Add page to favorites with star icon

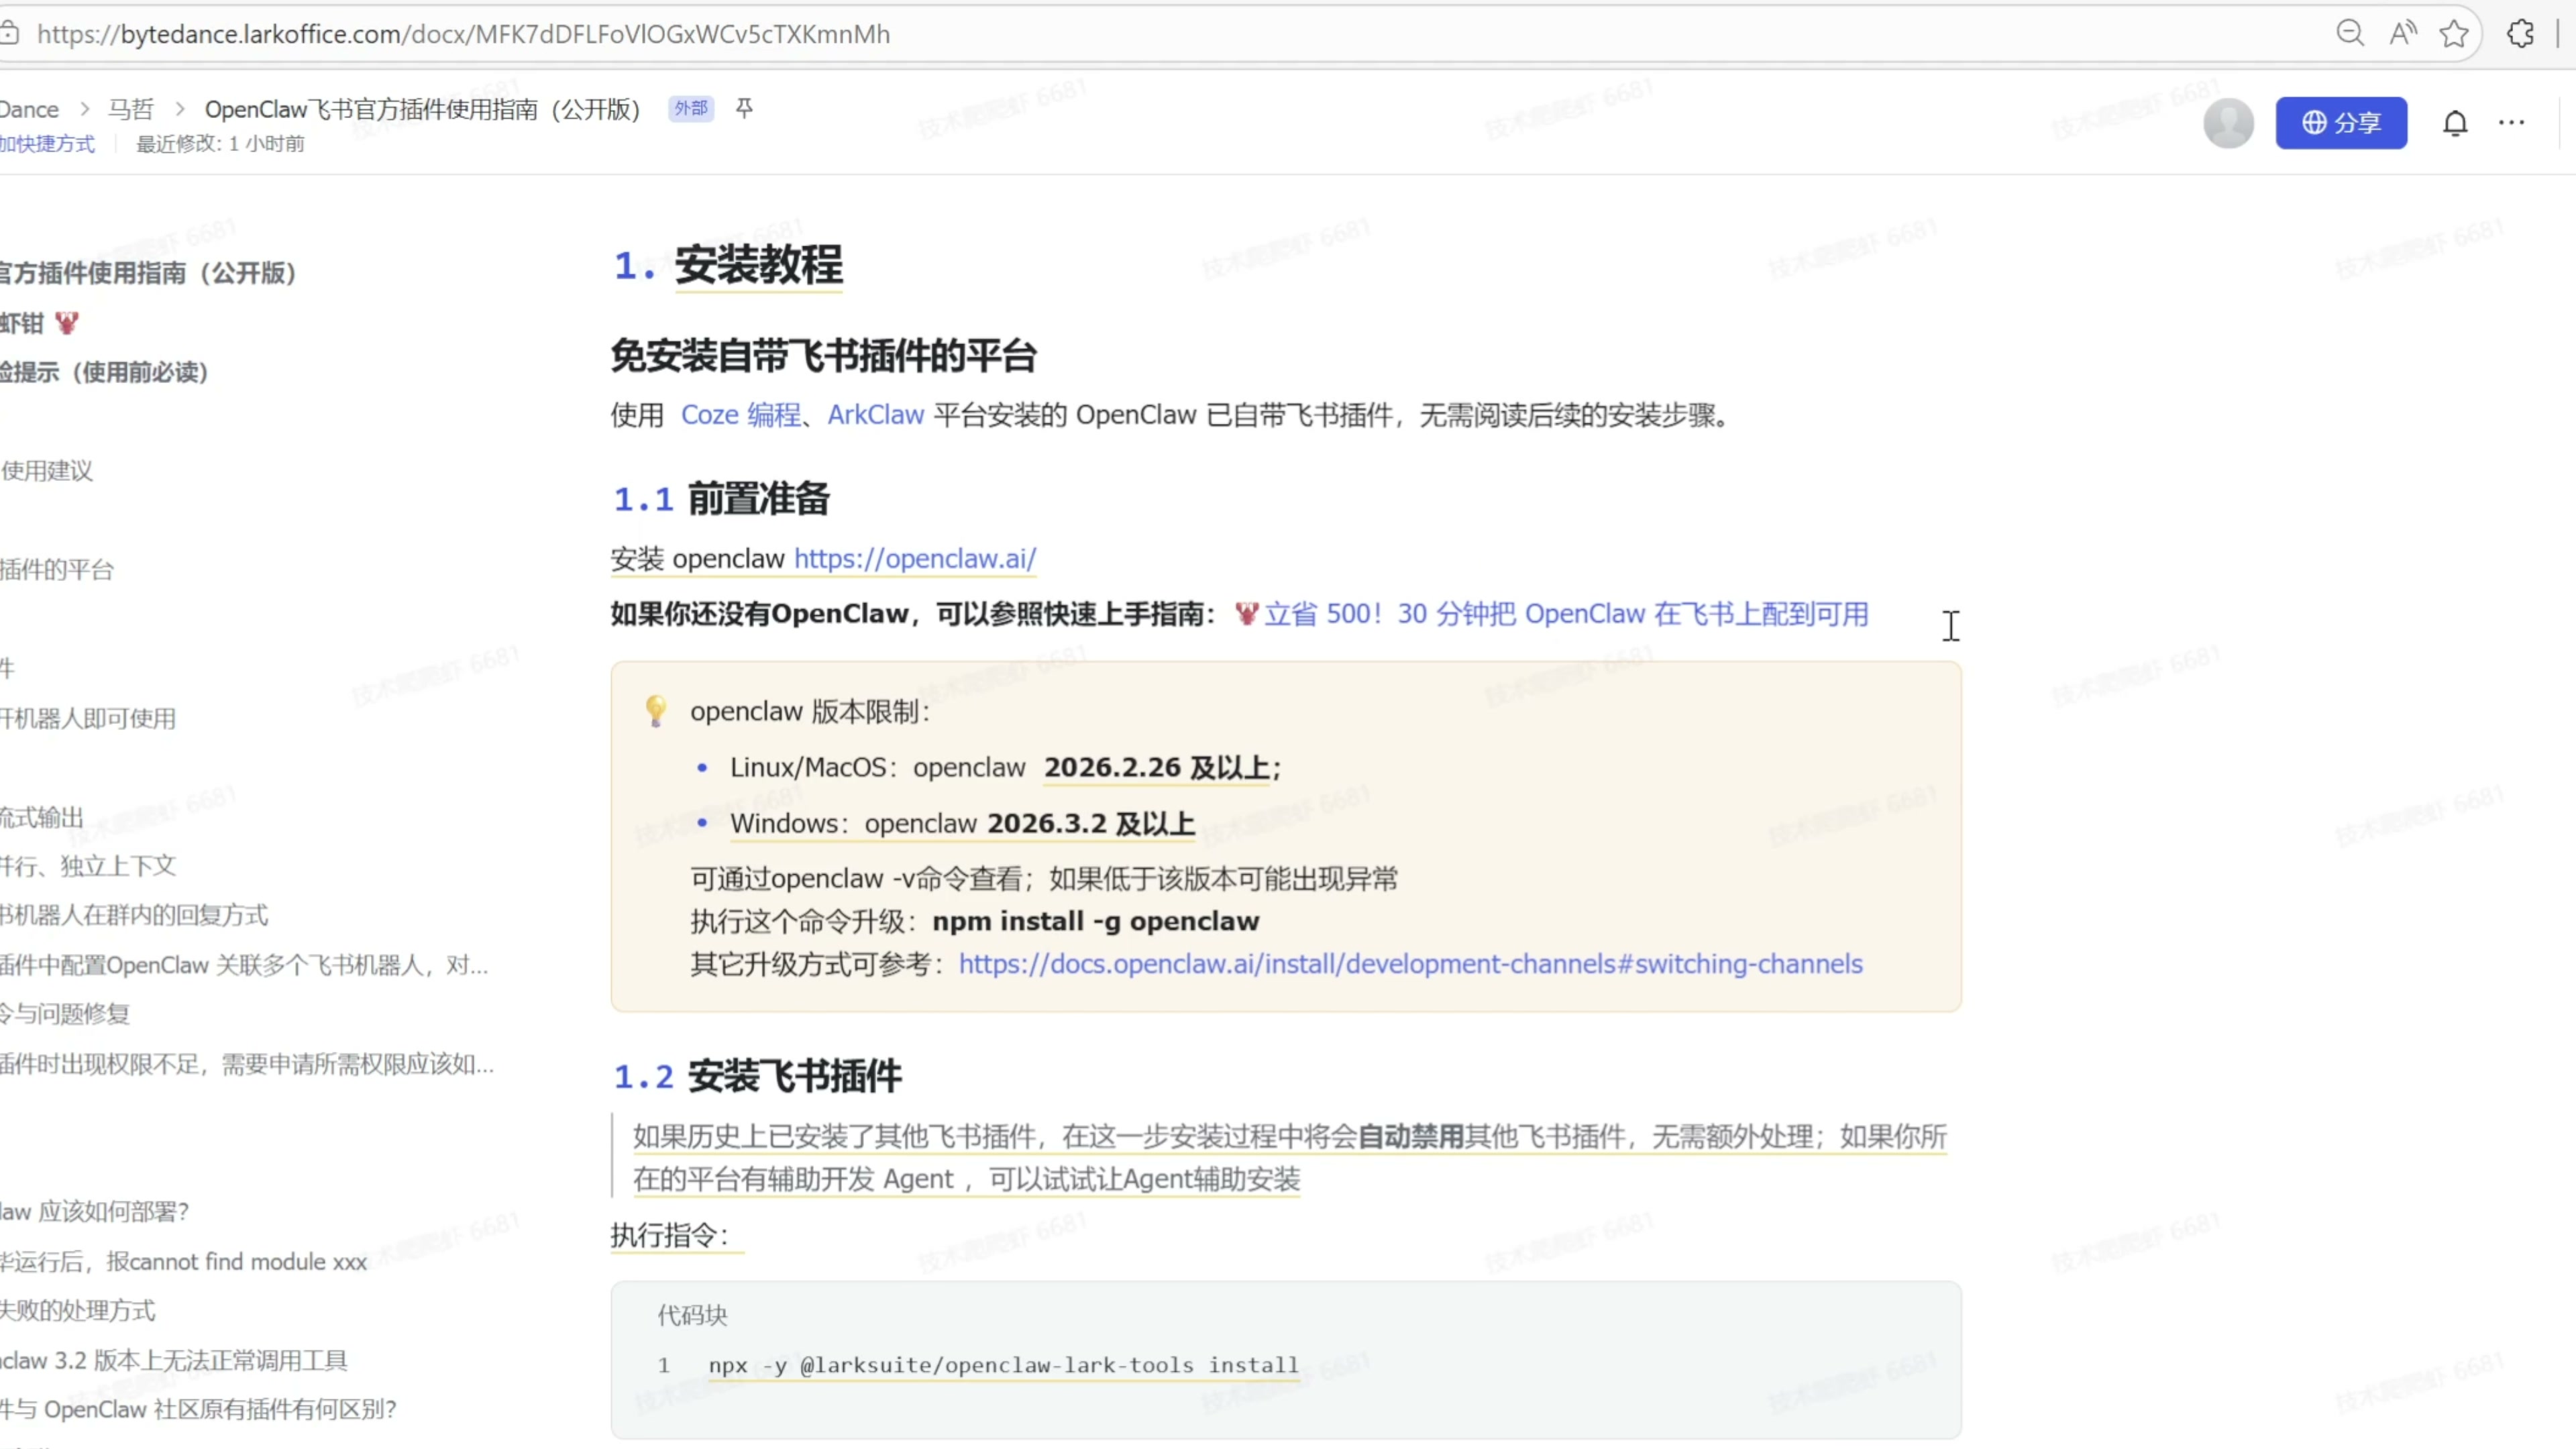click(x=2454, y=34)
